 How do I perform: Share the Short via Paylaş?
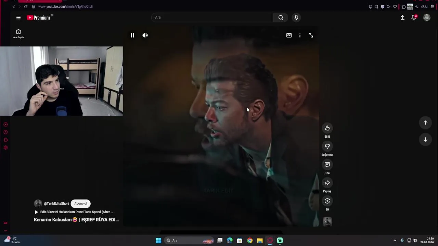(x=327, y=183)
